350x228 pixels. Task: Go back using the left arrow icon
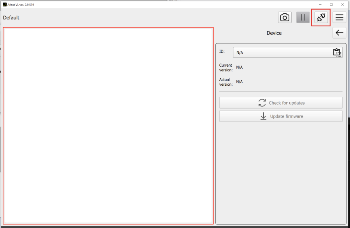click(x=339, y=33)
